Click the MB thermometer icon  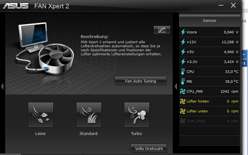183,81
